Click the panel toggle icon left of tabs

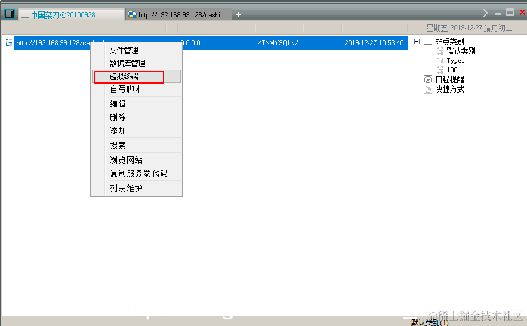pyautogui.click(x=10, y=14)
